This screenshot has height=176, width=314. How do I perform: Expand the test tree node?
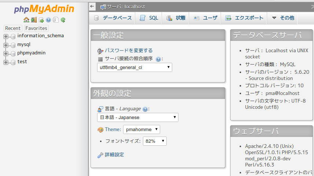pyautogui.click(x=6, y=62)
